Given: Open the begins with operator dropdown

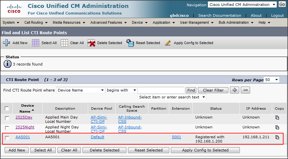Looking at the screenshot, I should (x=121, y=90).
